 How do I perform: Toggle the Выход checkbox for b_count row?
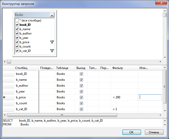[x=81, y=103]
